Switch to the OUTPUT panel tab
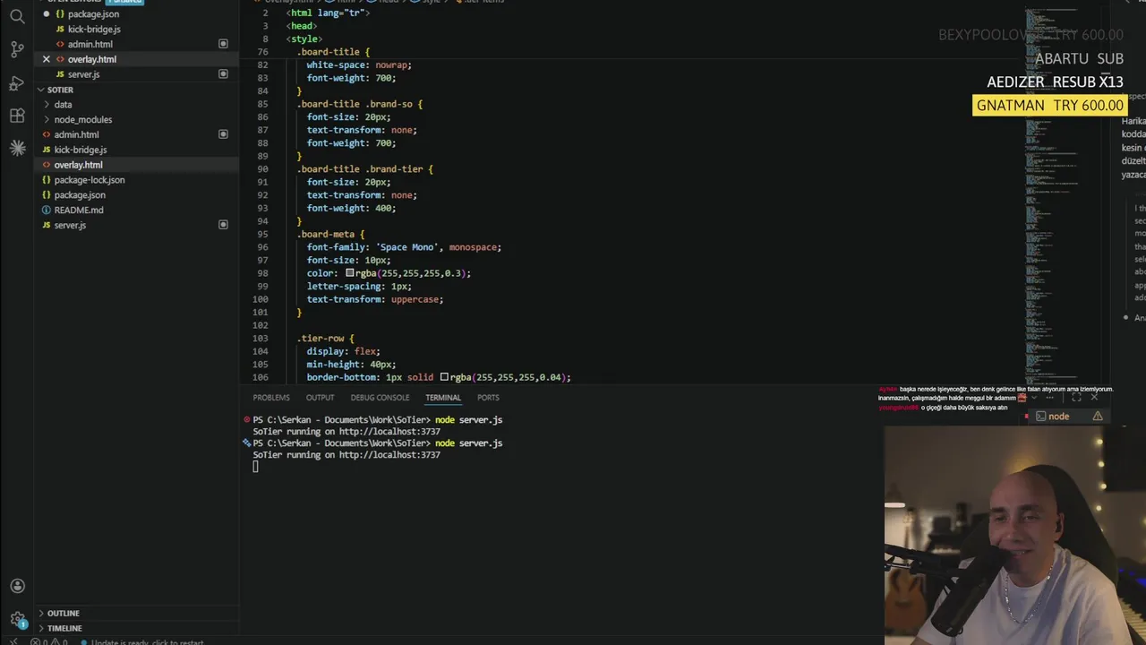Screen dimensions: 1146x645 pos(320,398)
